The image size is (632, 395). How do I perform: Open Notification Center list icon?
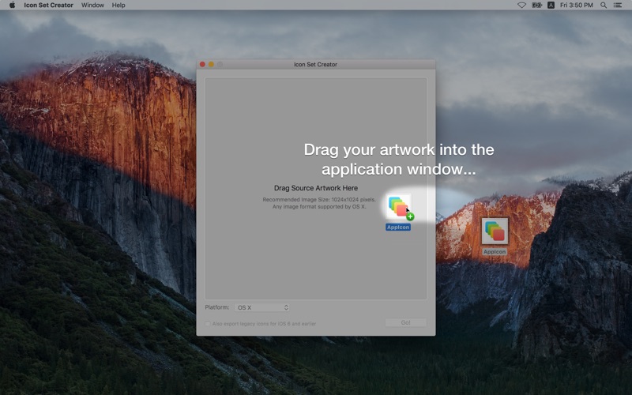pyautogui.click(x=618, y=5)
